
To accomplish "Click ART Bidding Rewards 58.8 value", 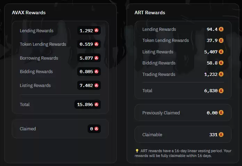I will [x=212, y=63].
